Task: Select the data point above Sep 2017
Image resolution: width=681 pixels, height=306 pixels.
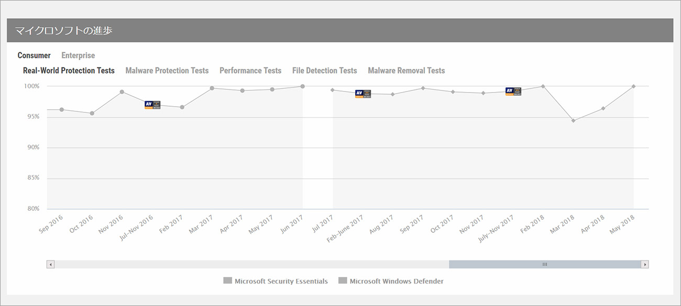Action: (x=423, y=88)
